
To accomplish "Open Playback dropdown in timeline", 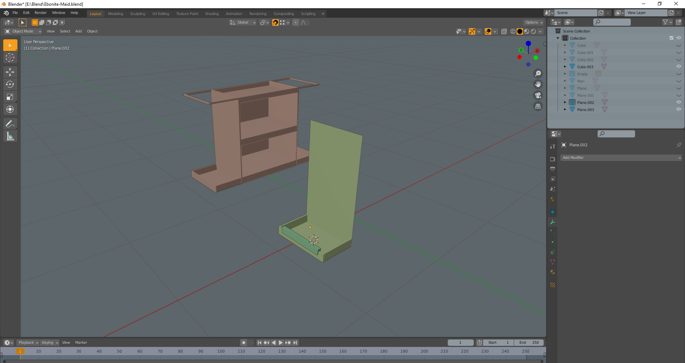I will coord(28,343).
